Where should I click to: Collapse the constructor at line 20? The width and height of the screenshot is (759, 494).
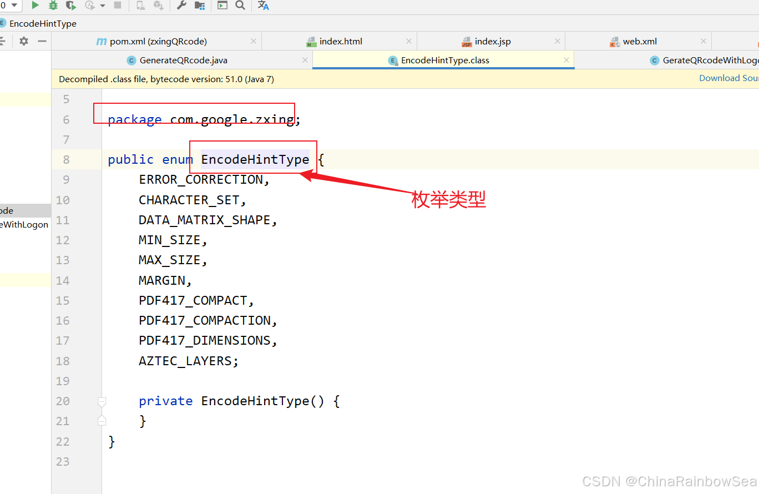pos(102,401)
